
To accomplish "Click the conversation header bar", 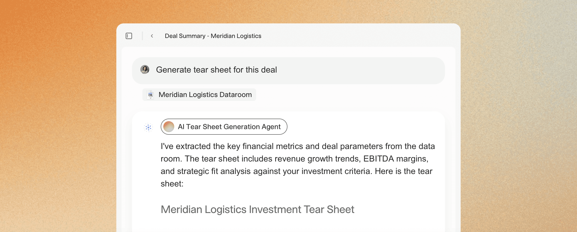I will pos(287,36).
